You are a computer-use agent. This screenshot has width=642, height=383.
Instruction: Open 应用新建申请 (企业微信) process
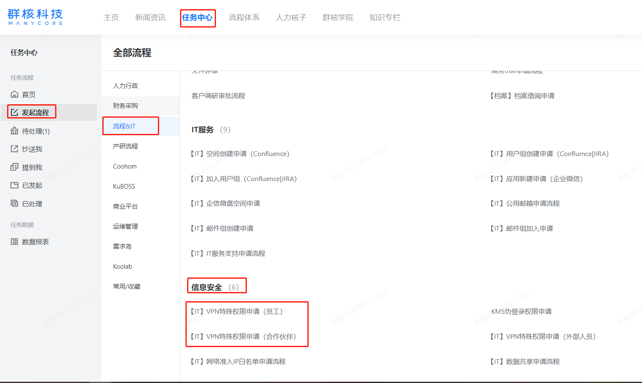(536, 179)
